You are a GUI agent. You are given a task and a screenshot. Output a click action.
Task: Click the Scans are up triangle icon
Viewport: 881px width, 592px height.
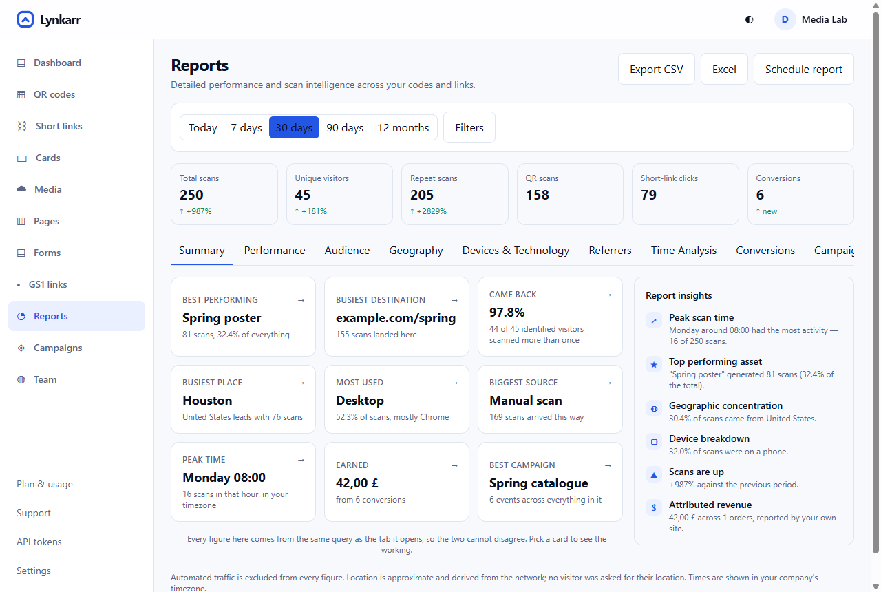point(654,475)
